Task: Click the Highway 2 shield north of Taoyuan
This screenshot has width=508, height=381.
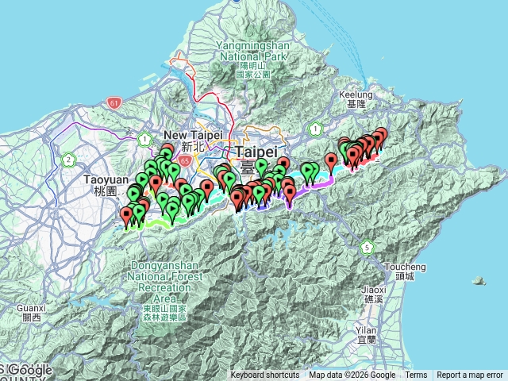Action: coord(68,160)
